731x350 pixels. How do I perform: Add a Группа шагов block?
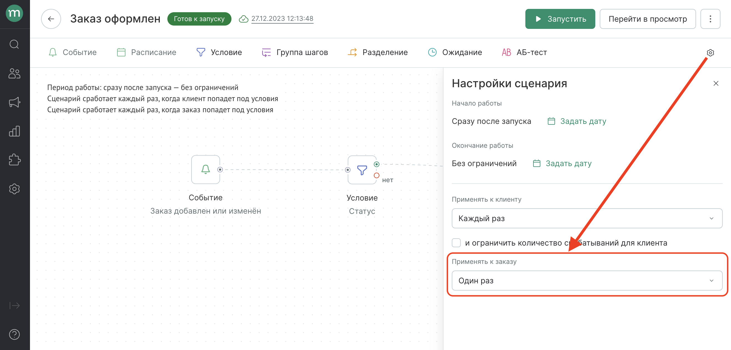click(x=295, y=52)
